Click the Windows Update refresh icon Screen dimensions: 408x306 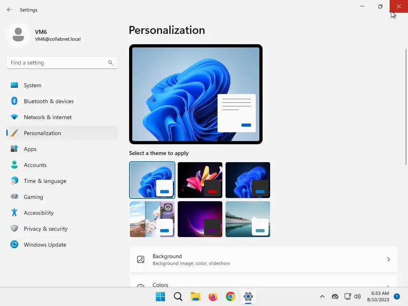(x=14, y=244)
